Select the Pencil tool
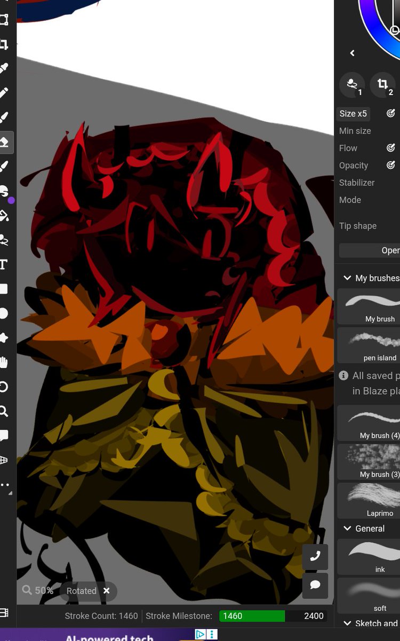Image resolution: width=400 pixels, height=641 pixels. [x=3, y=93]
